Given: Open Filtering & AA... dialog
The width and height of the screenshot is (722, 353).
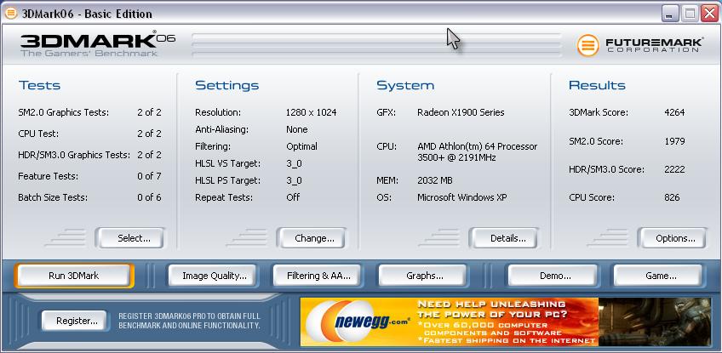Looking at the screenshot, I should [318, 276].
